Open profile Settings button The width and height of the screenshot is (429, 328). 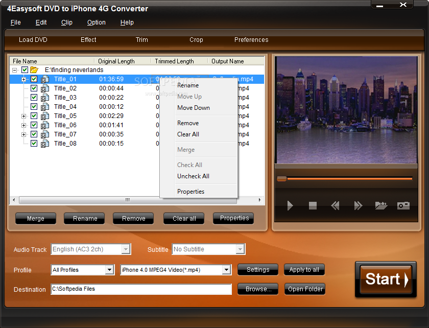(x=258, y=270)
